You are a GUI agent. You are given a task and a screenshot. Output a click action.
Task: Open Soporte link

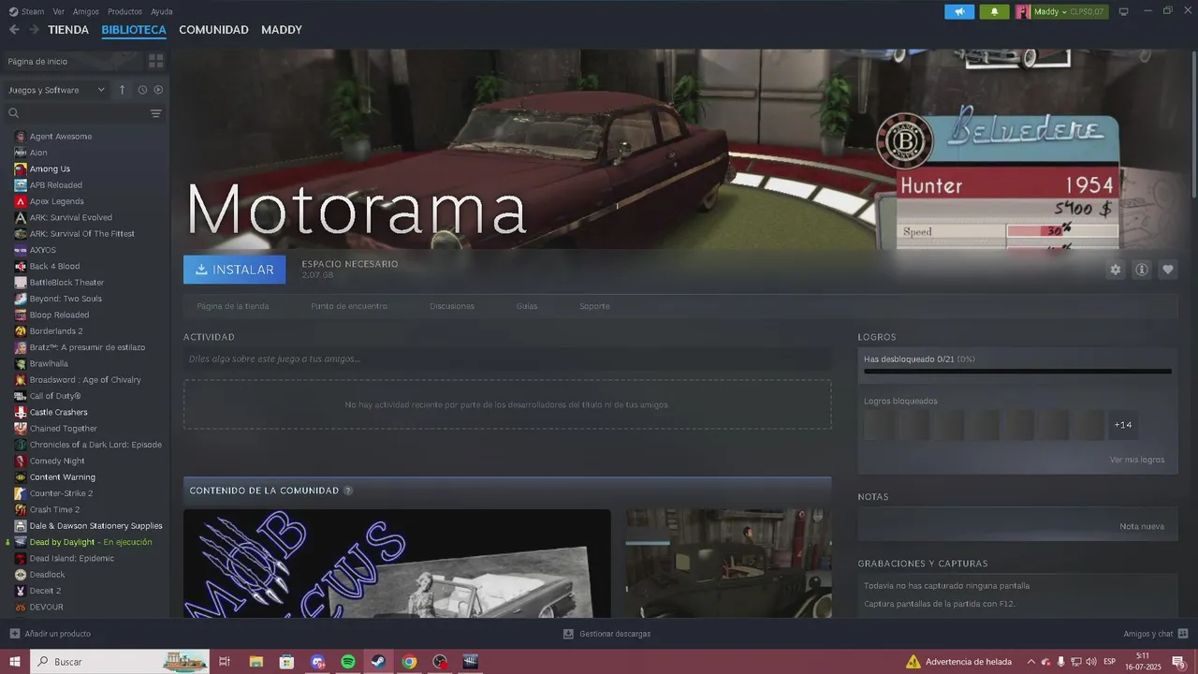click(x=594, y=306)
